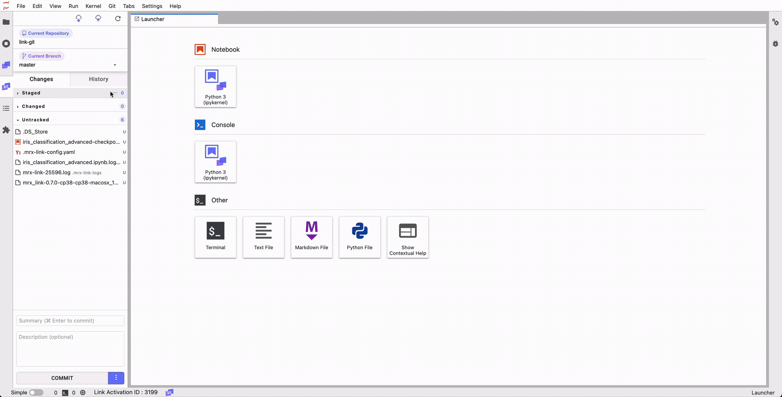The image size is (782, 397).
Task: Click the link-git repository name
Action: pyautogui.click(x=27, y=42)
